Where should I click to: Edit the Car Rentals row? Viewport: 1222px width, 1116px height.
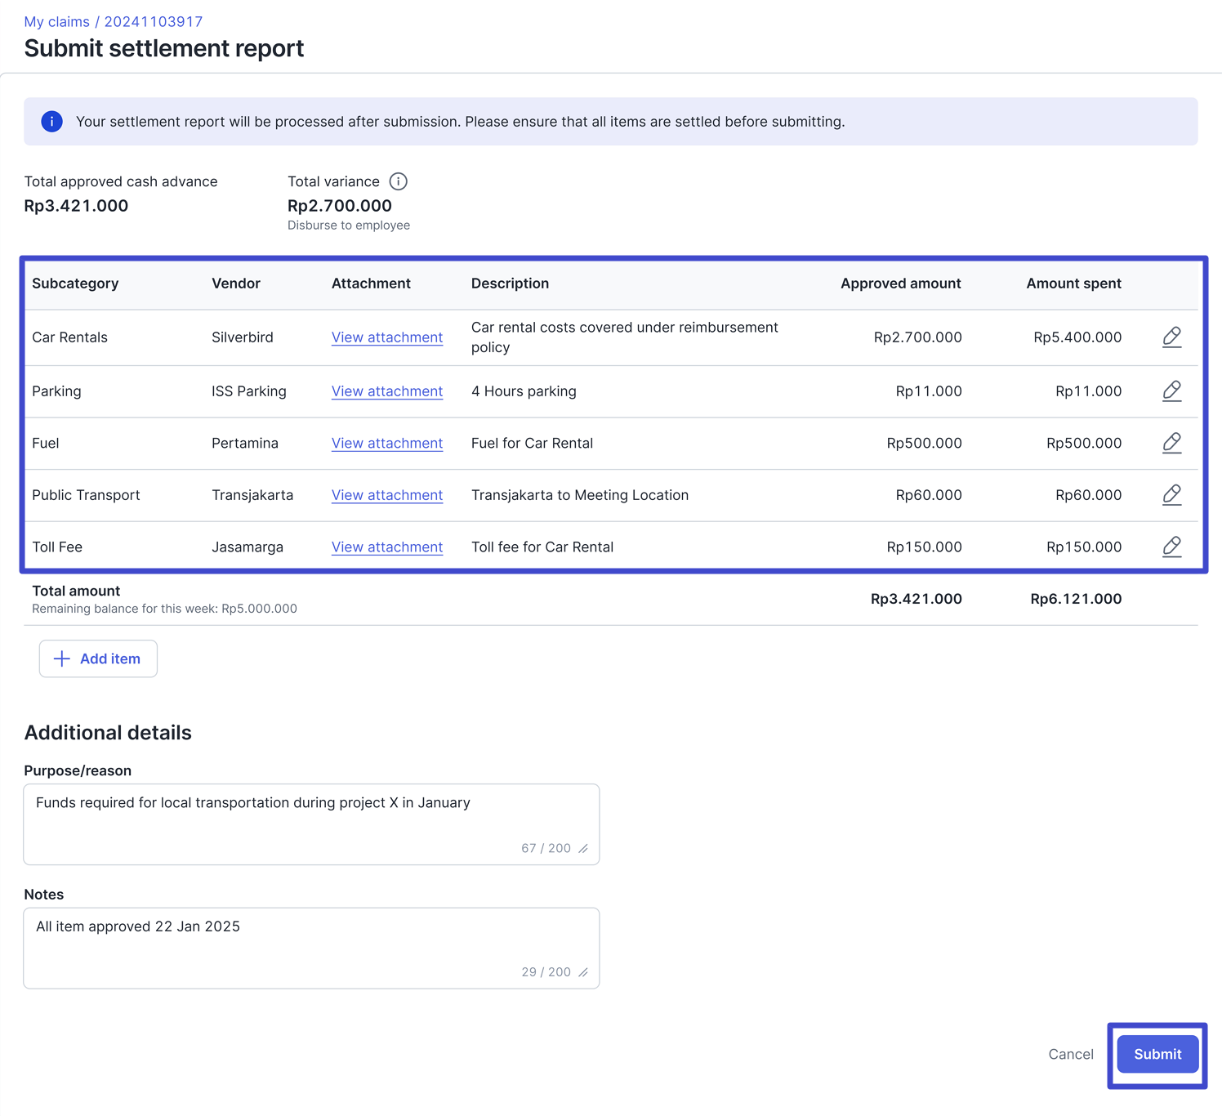(1171, 337)
